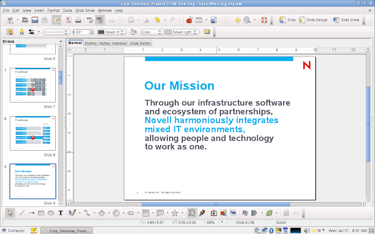Run the spelling check

[x=90, y=20]
